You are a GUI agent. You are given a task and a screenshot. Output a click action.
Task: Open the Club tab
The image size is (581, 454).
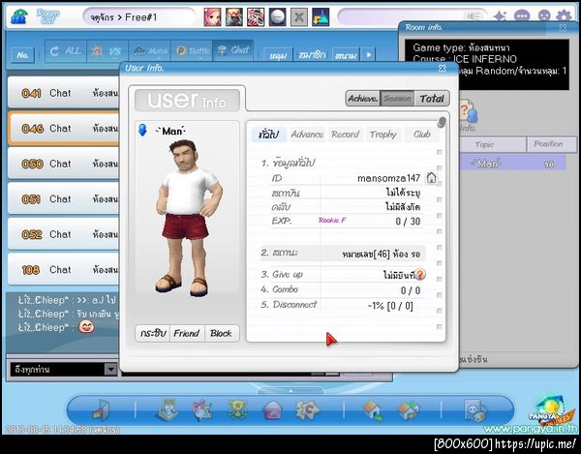pos(421,135)
